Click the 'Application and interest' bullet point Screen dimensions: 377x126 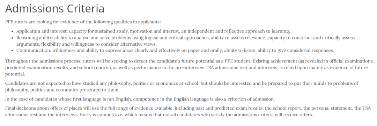point(153,31)
